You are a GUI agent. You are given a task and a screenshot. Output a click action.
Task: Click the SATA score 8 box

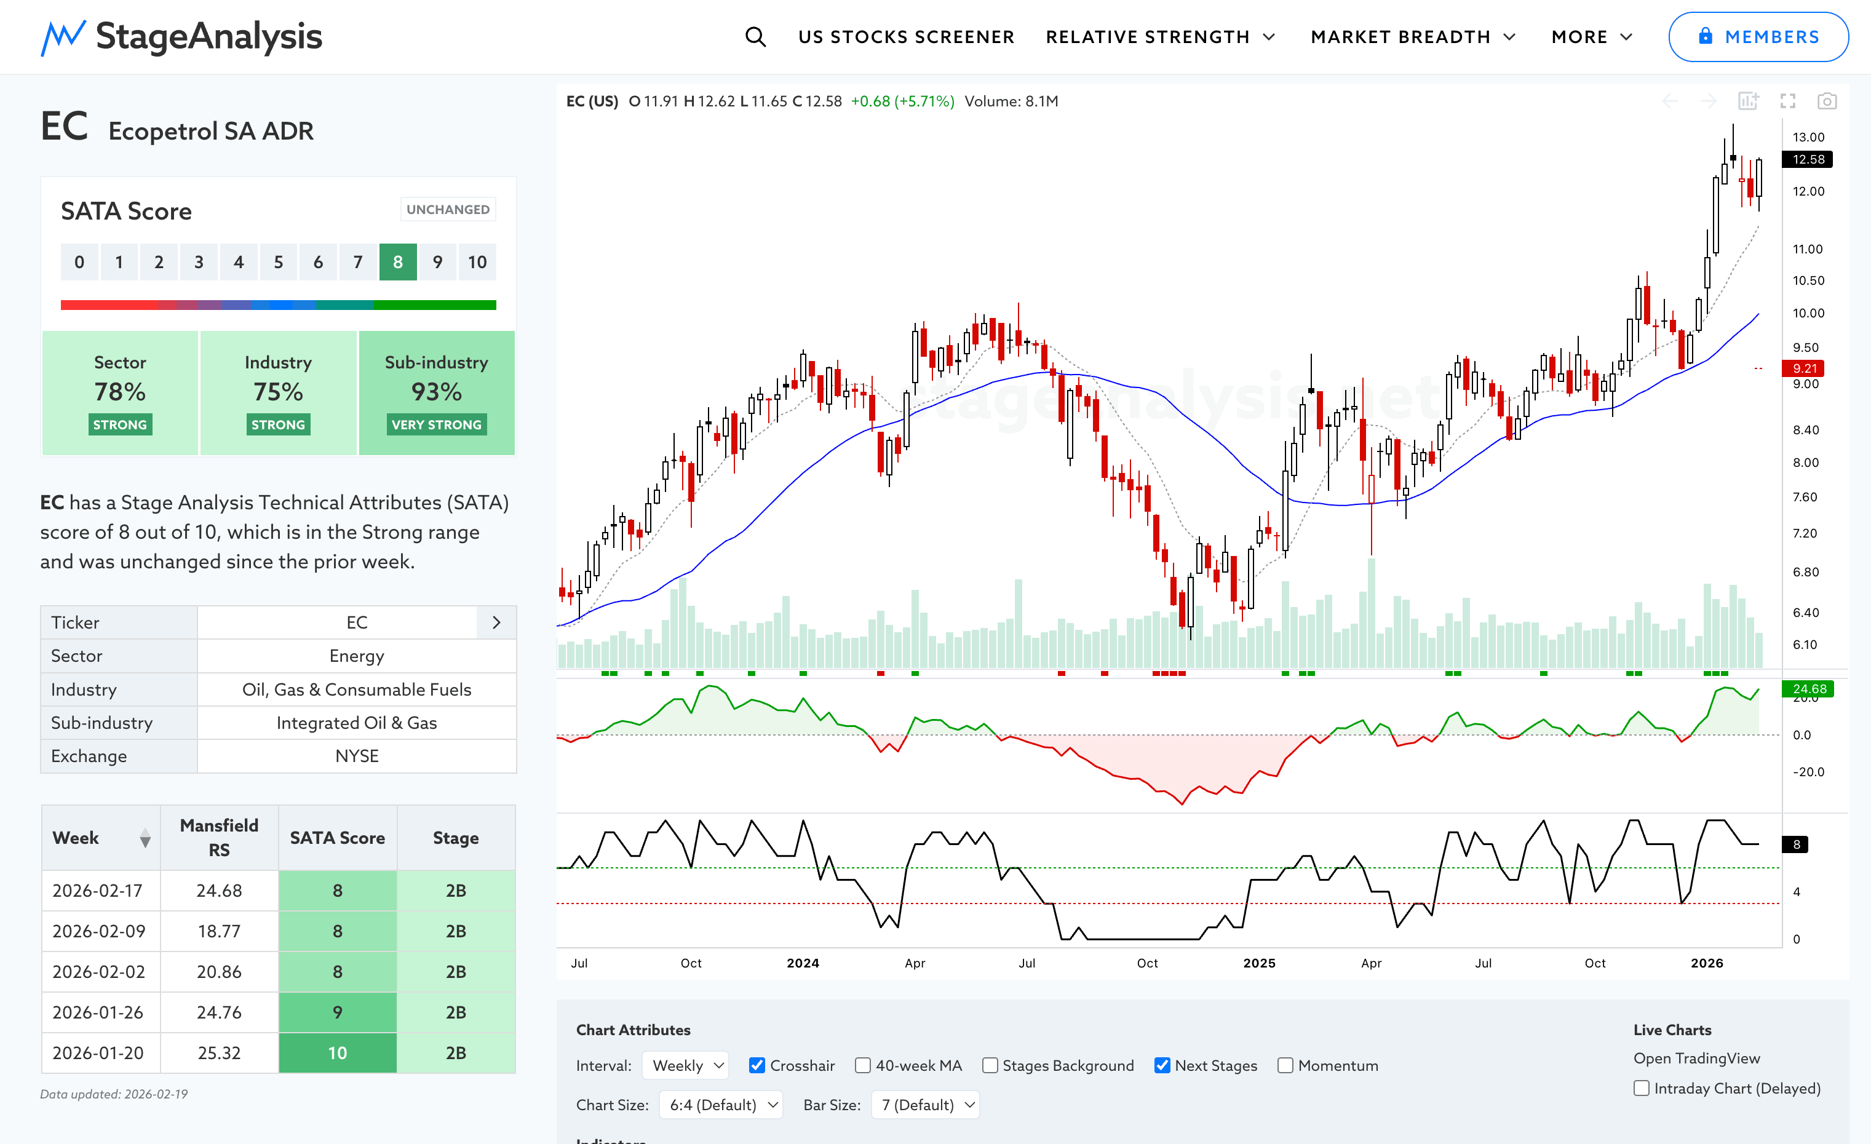(398, 262)
